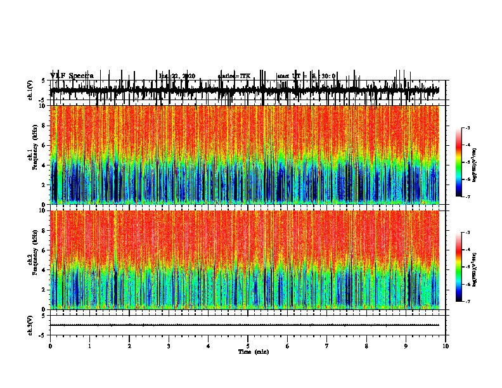This screenshot has height=388, width=502.
Task: Click the ch.1 spectrogram plot area
Action: click(245, 155)
